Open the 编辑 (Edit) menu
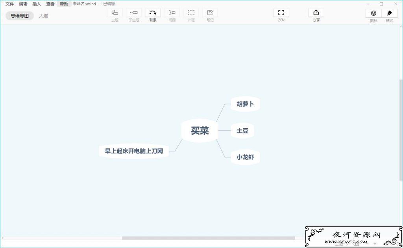 click(23, 4)
